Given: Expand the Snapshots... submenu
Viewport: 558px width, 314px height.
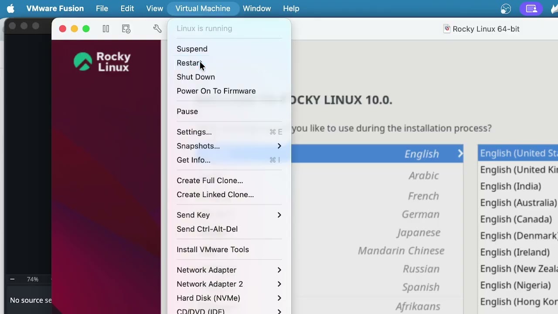Looking at the screenshot, I should coord(229,146).
